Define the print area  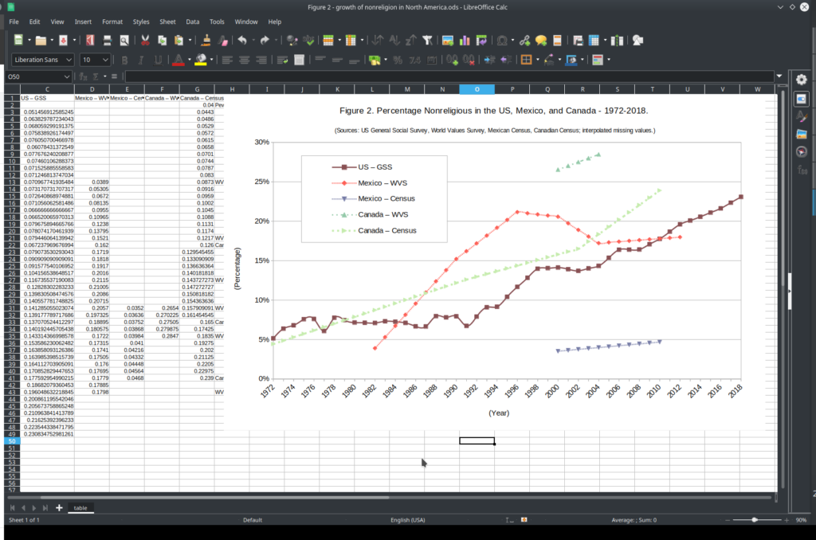tap(578, 41)
